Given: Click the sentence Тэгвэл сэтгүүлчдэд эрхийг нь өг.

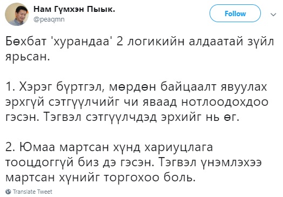Looking at the screenshot, I should coord(140,118).
